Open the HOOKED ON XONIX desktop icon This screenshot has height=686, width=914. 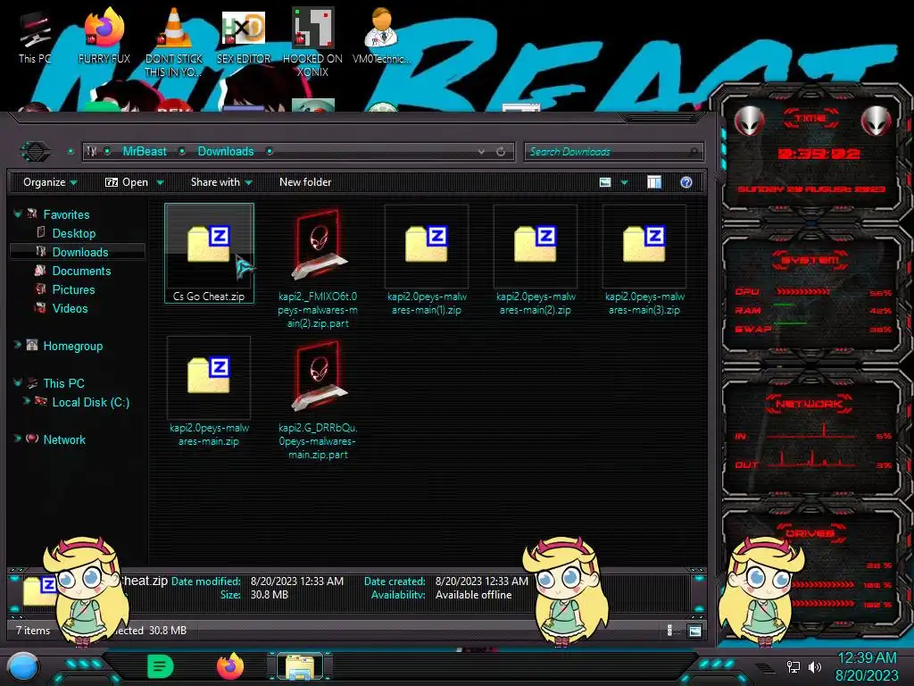pyautogui.click(x=312, y=42)
